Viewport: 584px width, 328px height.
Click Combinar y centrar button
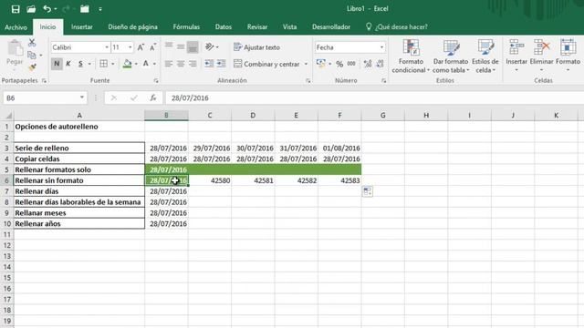coord(266,64)
